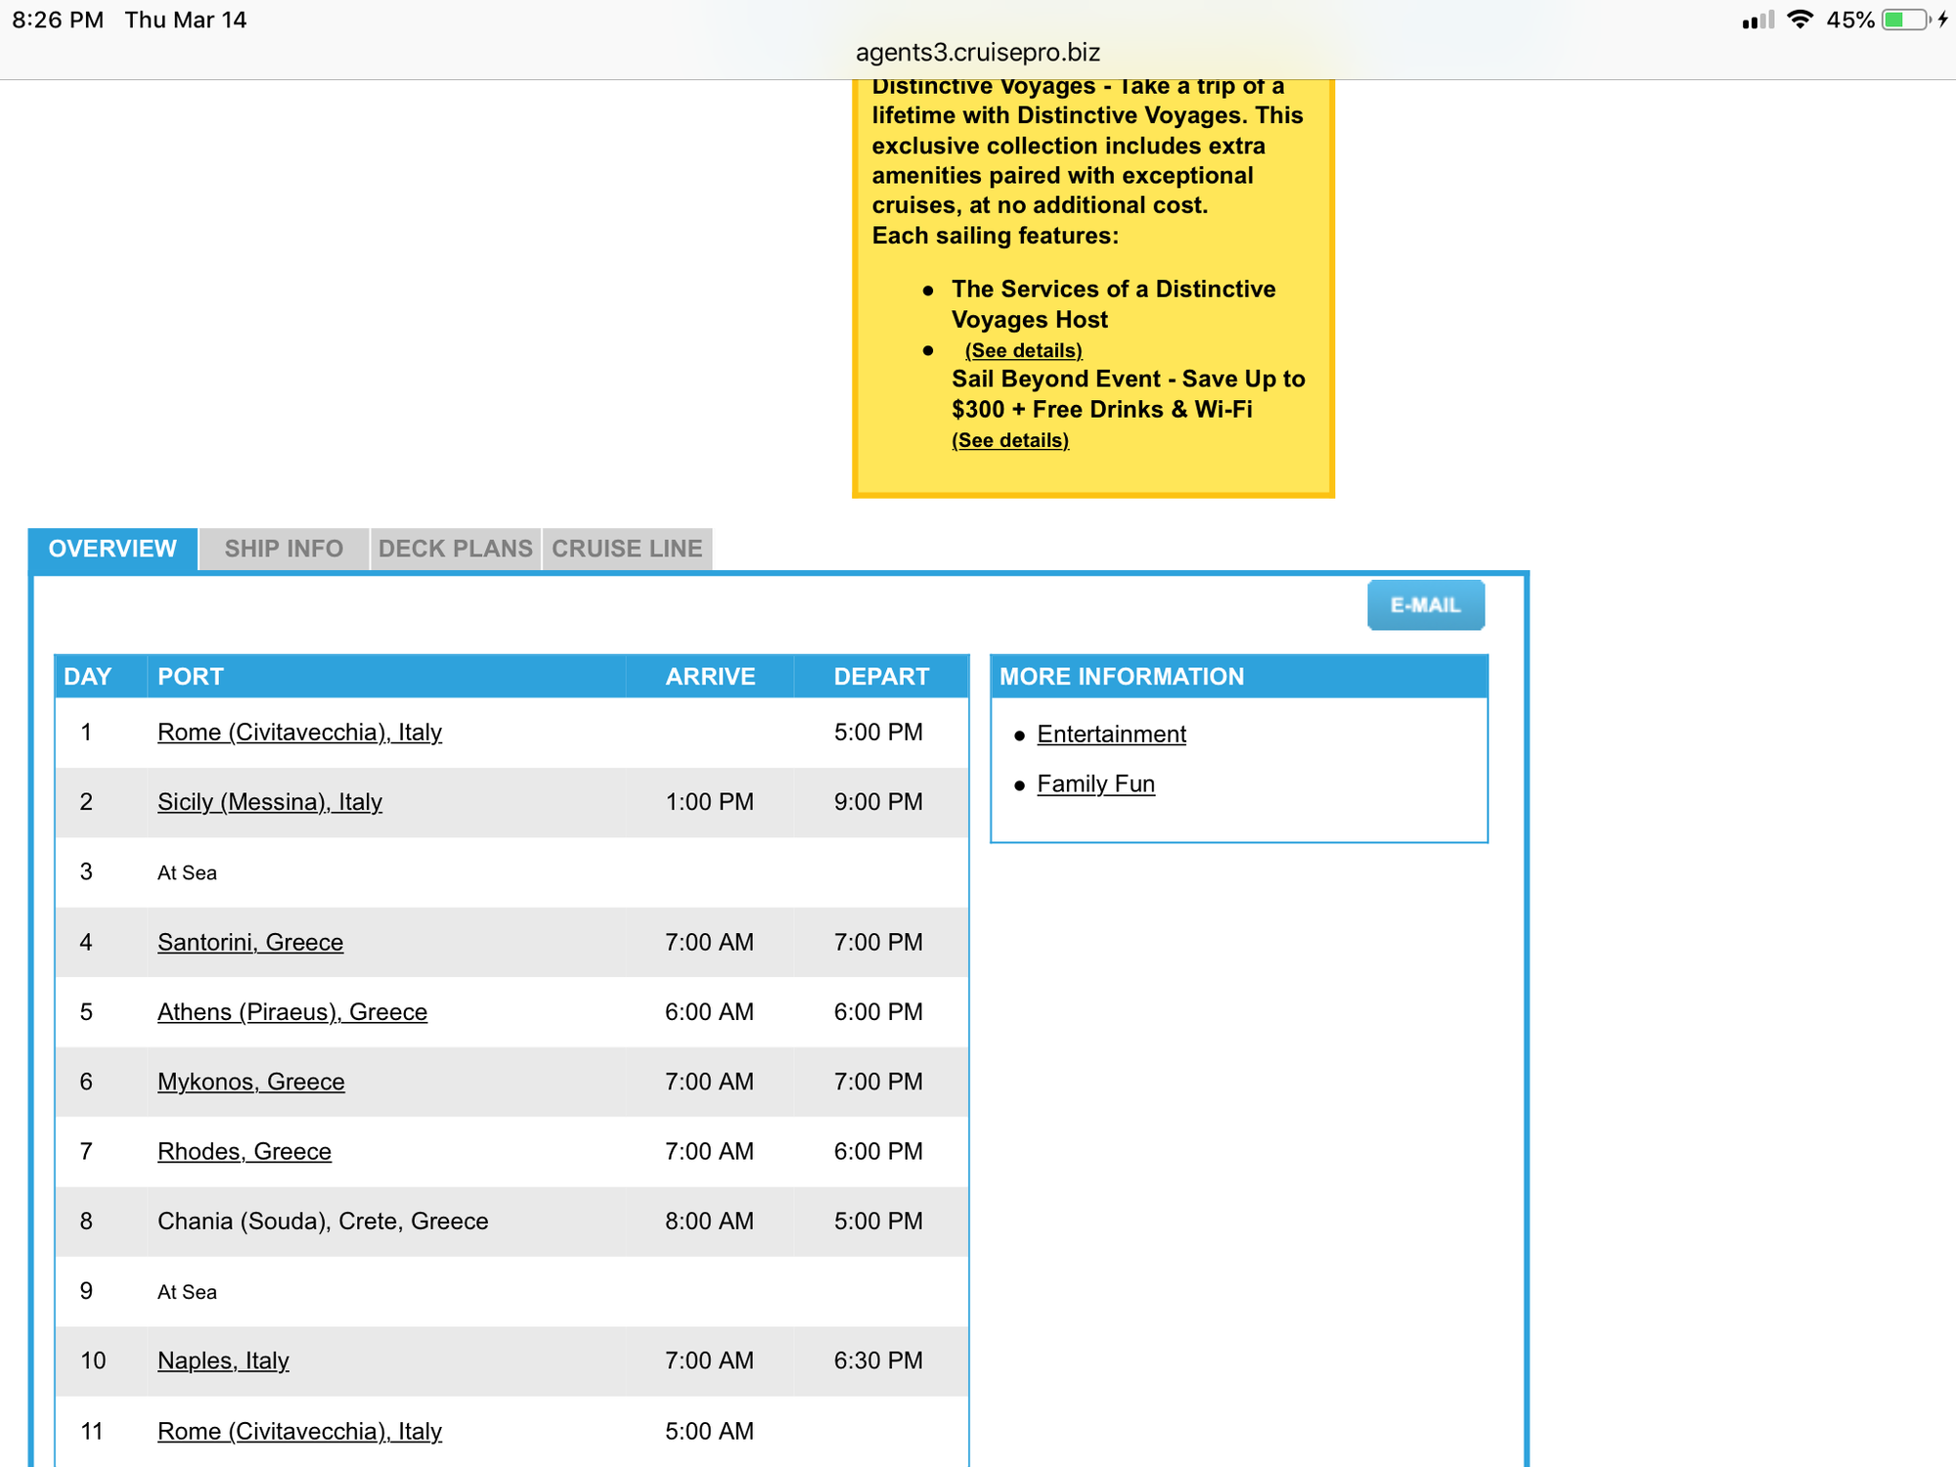Open day 1 Rome (Civitavecchia) link

point(299,732)
